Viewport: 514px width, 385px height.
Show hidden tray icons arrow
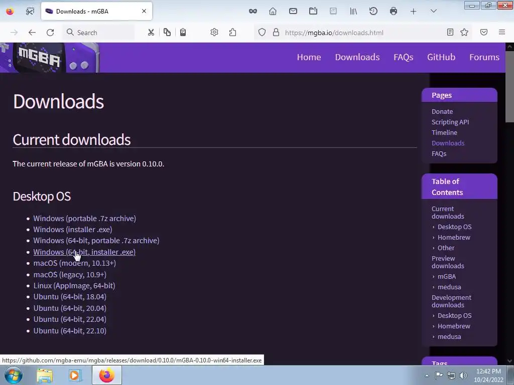coord(427,375)
